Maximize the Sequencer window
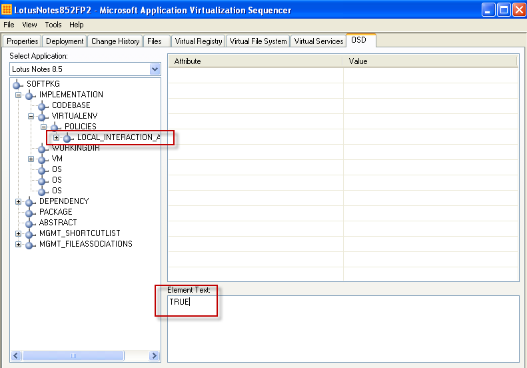527x368 pixels. 504,10
